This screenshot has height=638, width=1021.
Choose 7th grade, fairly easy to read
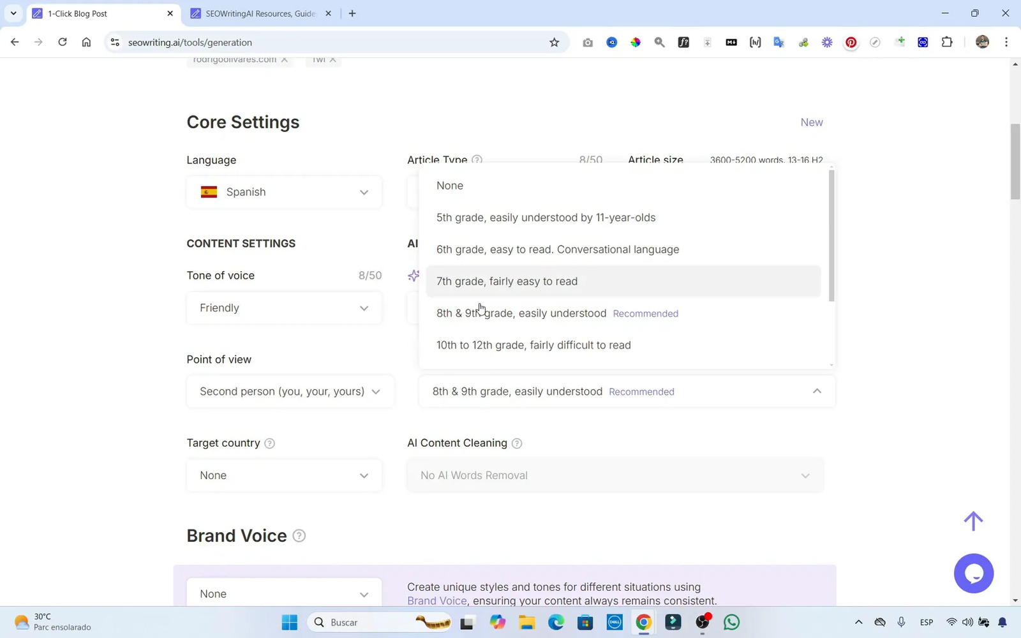pos(507,281)
